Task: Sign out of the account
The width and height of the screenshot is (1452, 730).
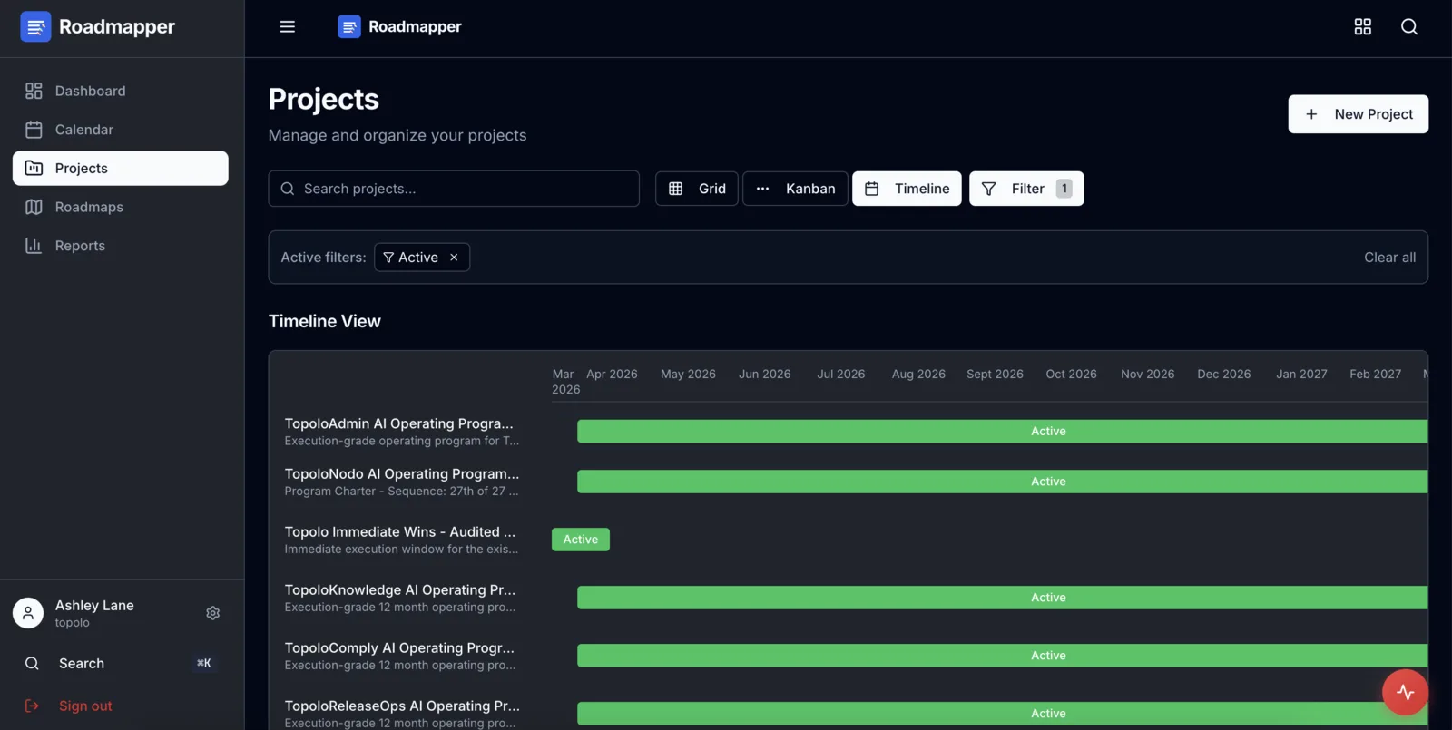Action: (x=85, y=706)
